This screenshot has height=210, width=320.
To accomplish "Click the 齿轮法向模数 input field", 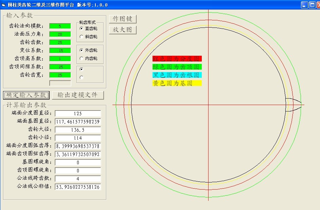I will coord(60,26).
